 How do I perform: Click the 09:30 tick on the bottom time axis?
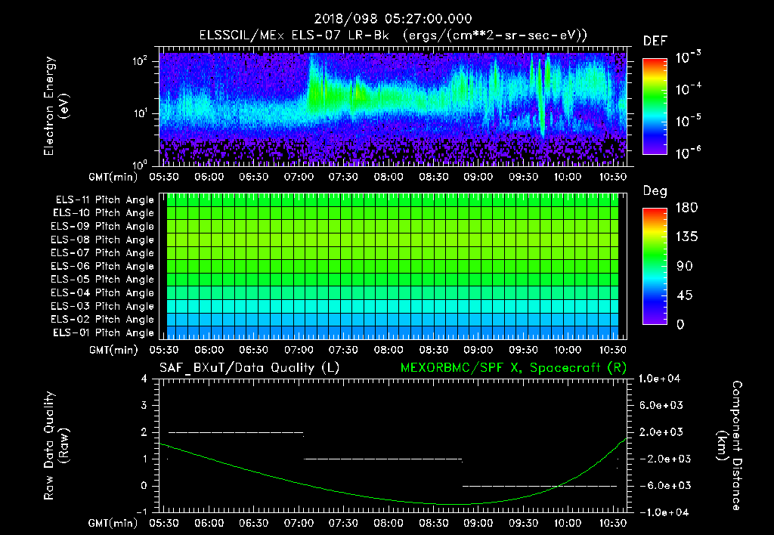[523, 523]
